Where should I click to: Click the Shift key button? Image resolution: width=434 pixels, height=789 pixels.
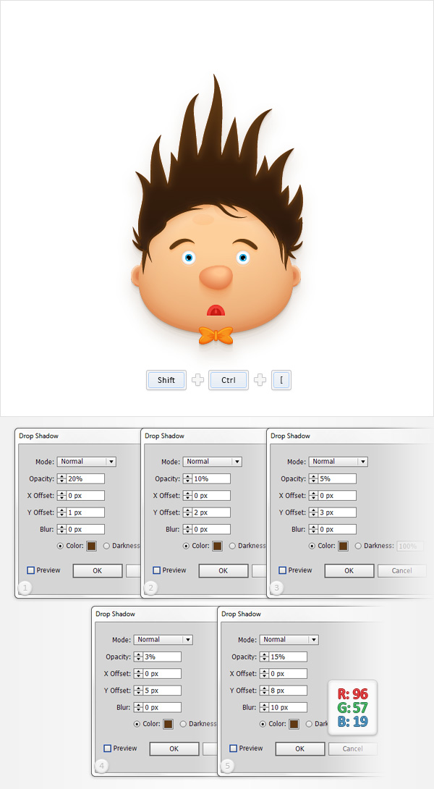point(166,380)
